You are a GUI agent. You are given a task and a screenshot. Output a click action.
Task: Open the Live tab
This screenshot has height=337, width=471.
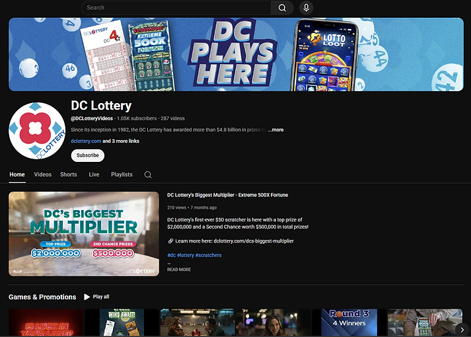point(94,174)
